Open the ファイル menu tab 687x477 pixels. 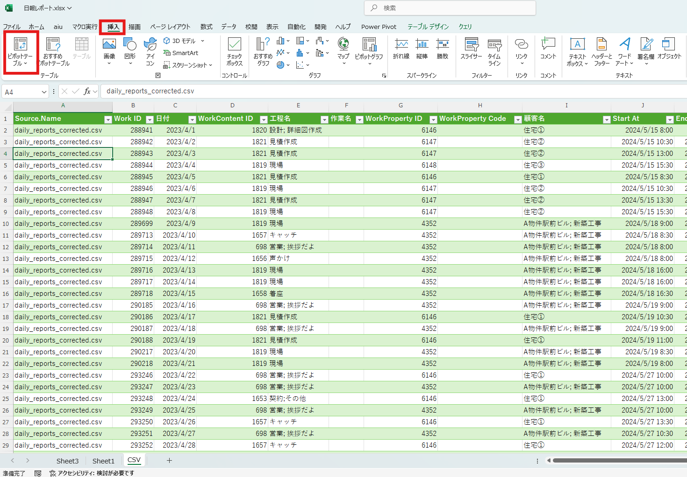click(x=12, y=27)
